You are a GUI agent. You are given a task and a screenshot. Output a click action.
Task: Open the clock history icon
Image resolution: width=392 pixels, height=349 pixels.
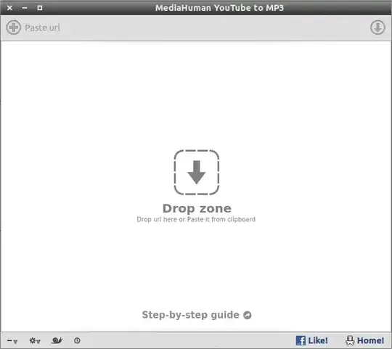[77, 340]
